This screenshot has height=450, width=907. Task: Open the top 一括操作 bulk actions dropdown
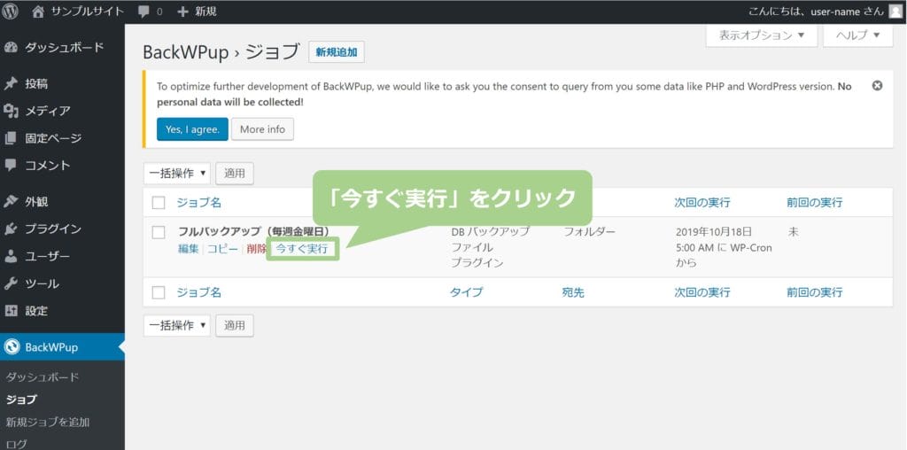(x=177, y=174)
